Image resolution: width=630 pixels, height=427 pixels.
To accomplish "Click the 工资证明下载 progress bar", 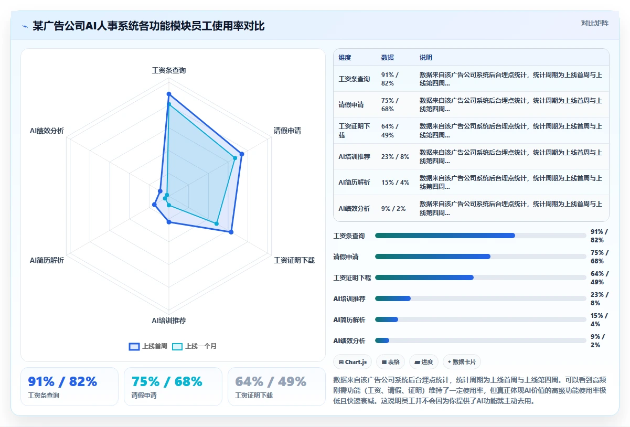I will 480,277.
